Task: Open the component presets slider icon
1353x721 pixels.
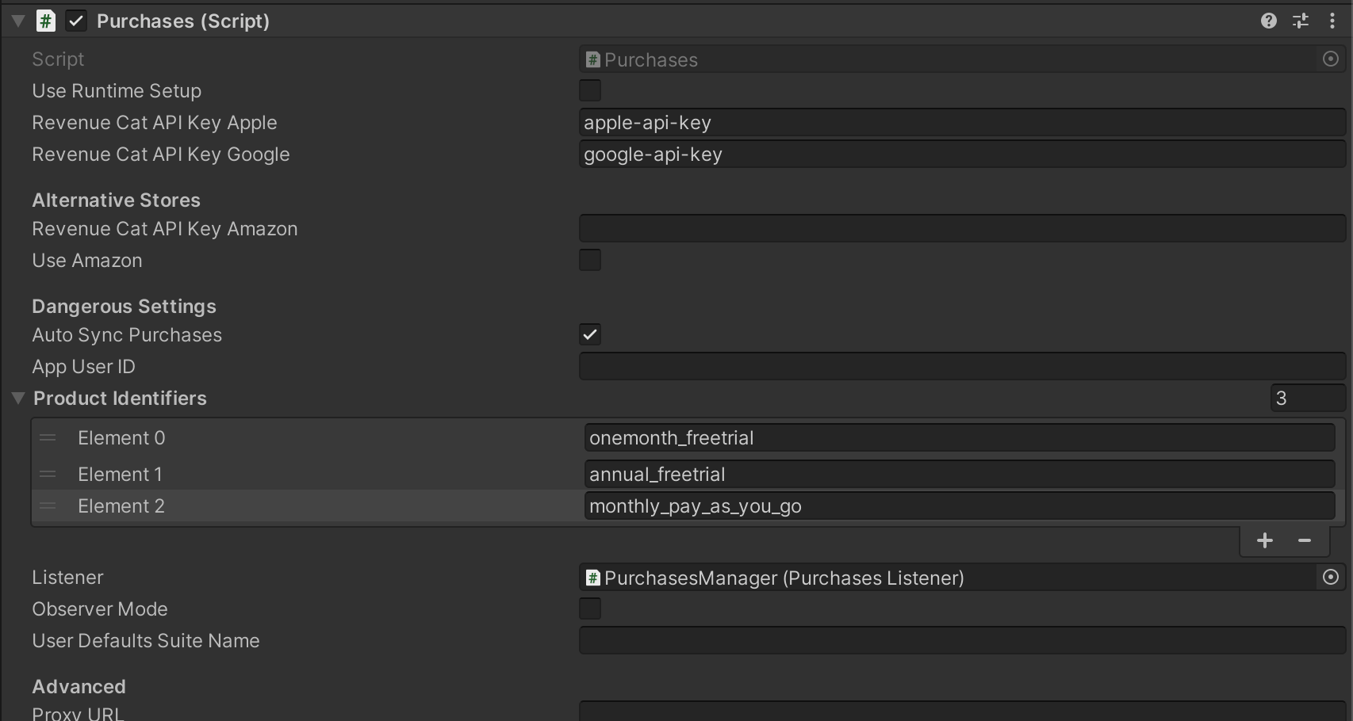Action: tap(1301, 21)
